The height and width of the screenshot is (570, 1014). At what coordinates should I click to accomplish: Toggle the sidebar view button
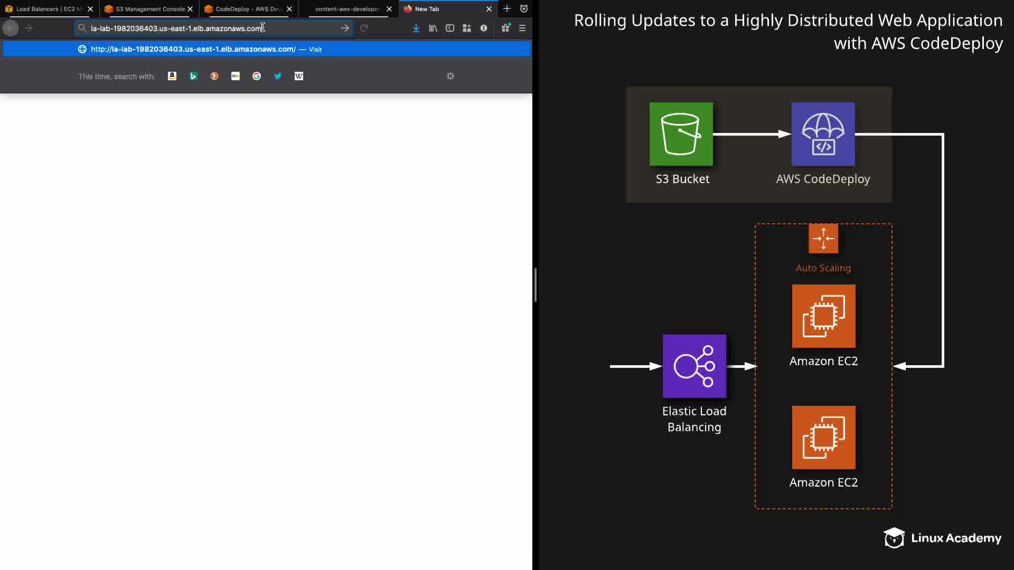point(450,28)
